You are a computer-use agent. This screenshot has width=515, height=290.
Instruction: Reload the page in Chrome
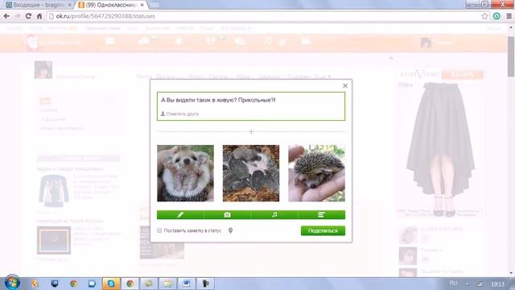coord(28,16)
